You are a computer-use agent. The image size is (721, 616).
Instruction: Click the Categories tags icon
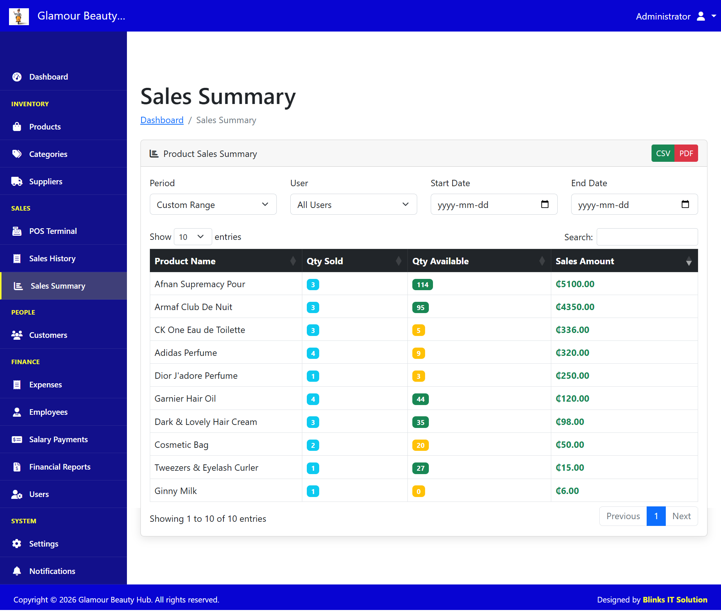(x=17, y=154)
